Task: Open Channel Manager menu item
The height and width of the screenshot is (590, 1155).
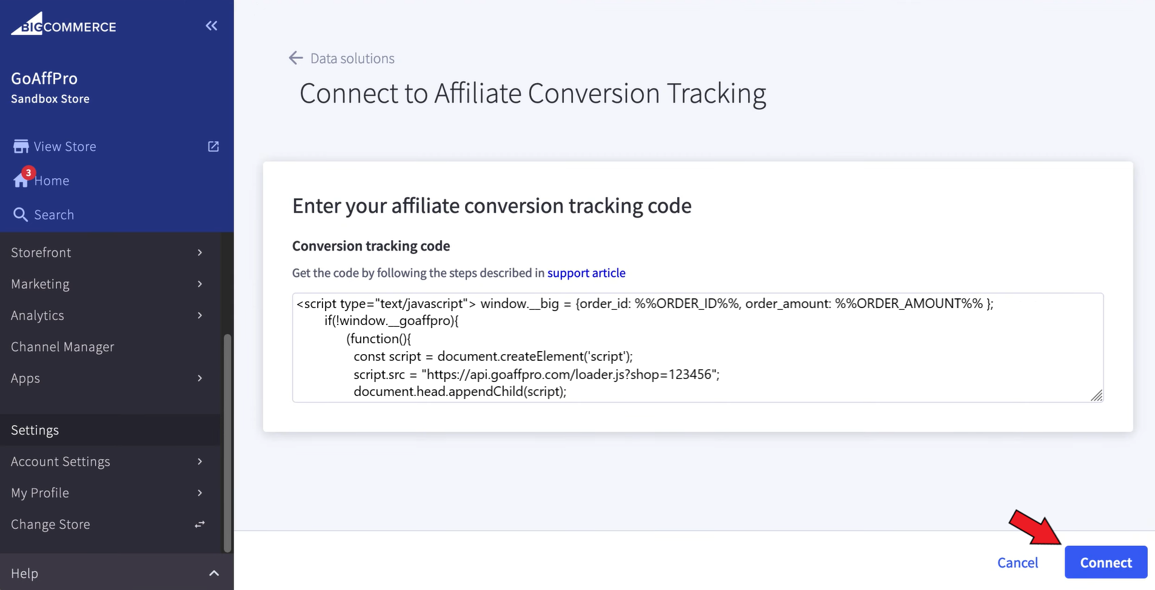Action: point(62,347)
